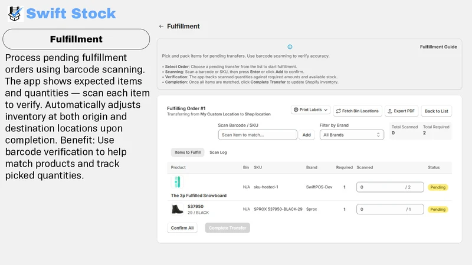Edit scanned quantity for sku-hosted-1
Screen dimensions: 472x265
pyautogui.click(x=390, y=187)
